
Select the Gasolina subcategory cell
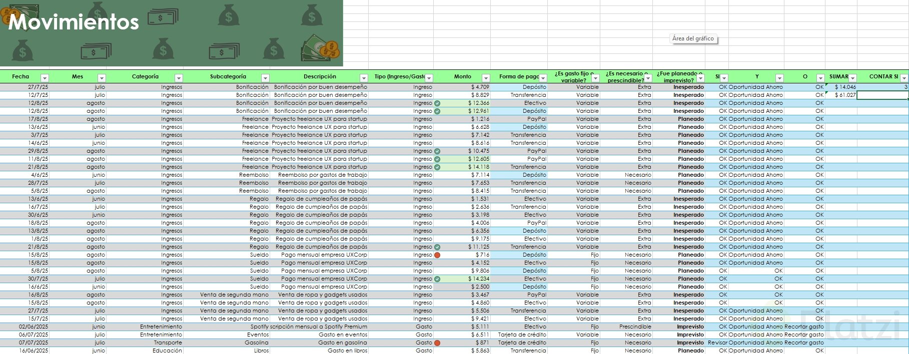tap(227, 343)
